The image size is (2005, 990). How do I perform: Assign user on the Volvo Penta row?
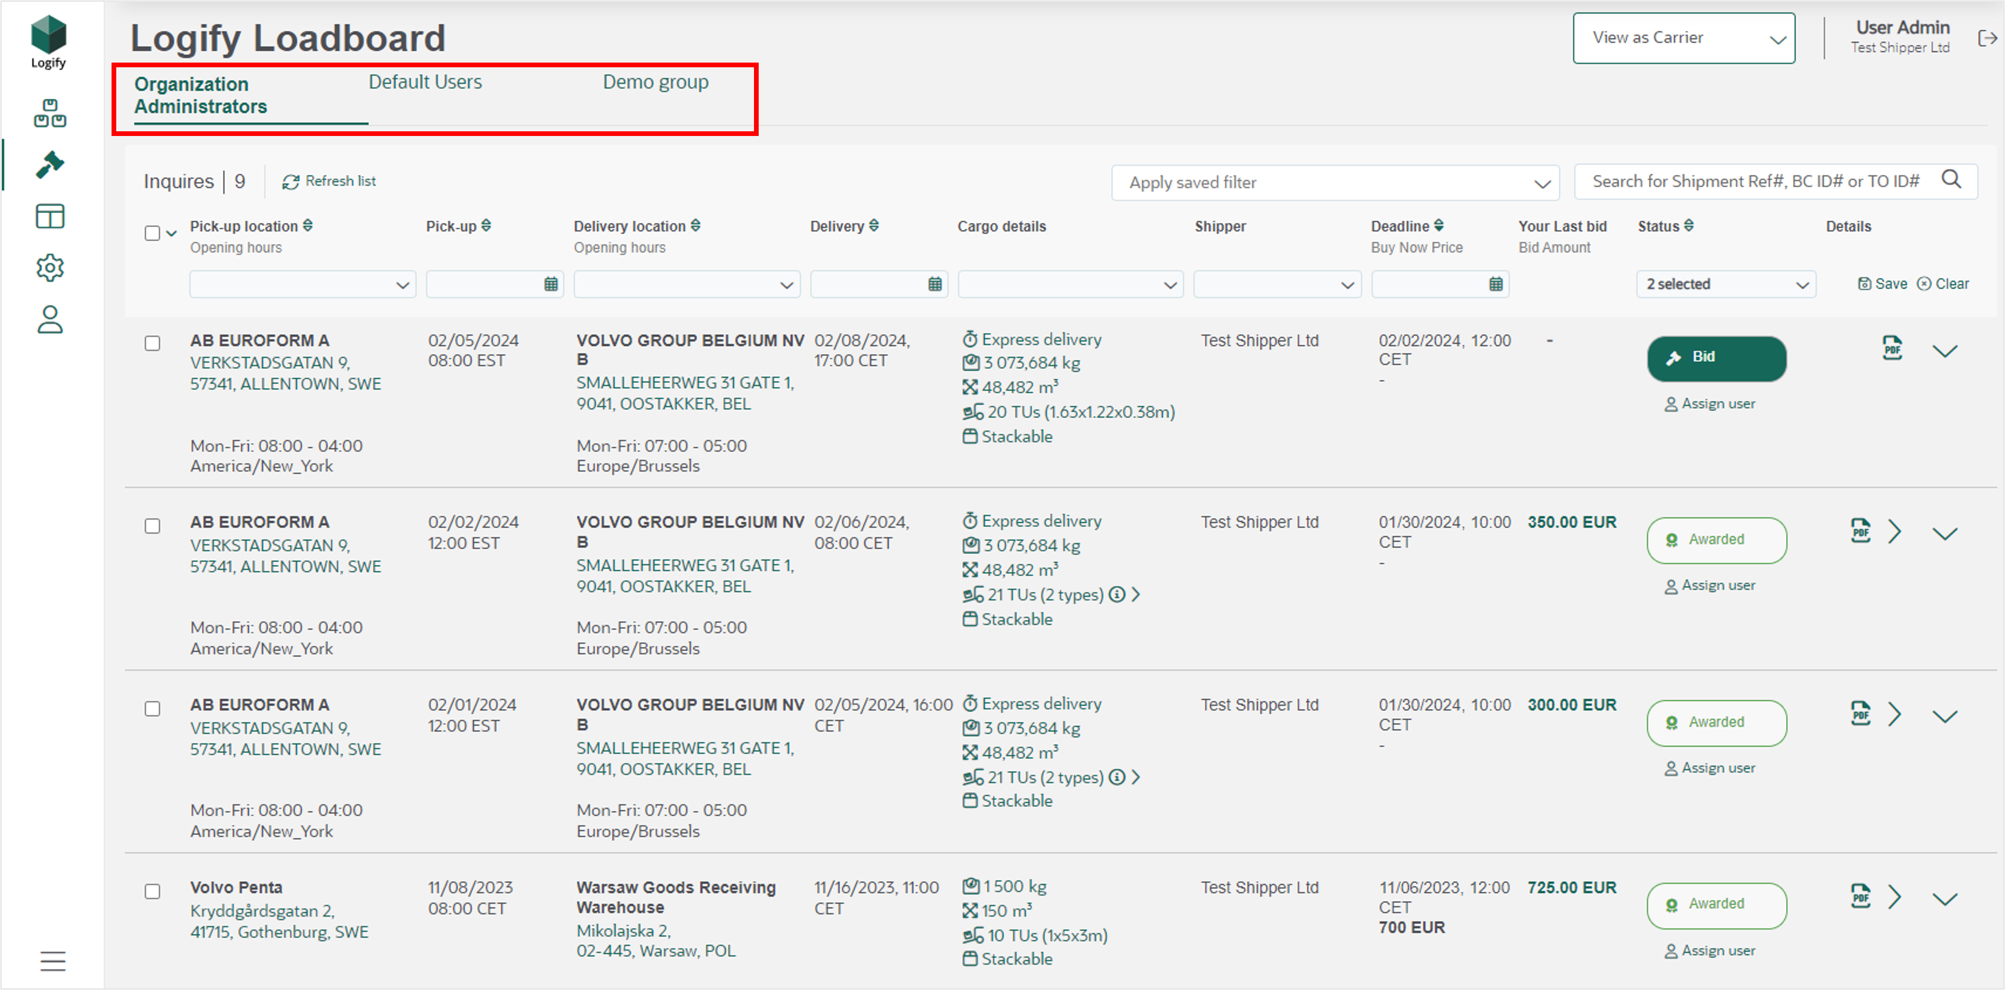(x=1710, y=951)
